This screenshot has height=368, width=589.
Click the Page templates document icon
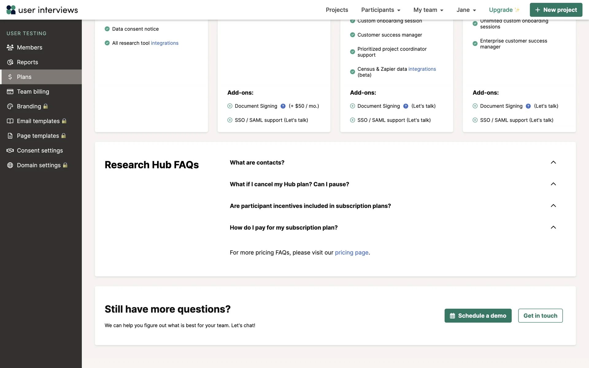pos(10,136)
